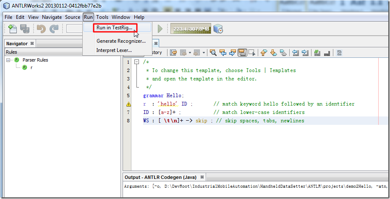Open the Rules combo box in the Navigator panel

point(44,52)
